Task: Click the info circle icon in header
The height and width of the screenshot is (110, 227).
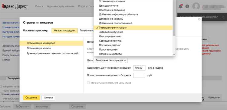Action: click(x=187, y=6)
